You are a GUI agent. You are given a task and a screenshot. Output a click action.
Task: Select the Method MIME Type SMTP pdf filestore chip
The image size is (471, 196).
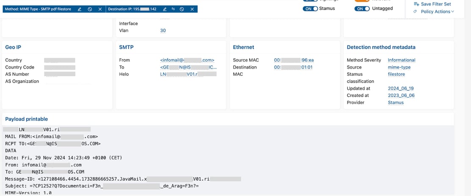[x=38, y=9]
